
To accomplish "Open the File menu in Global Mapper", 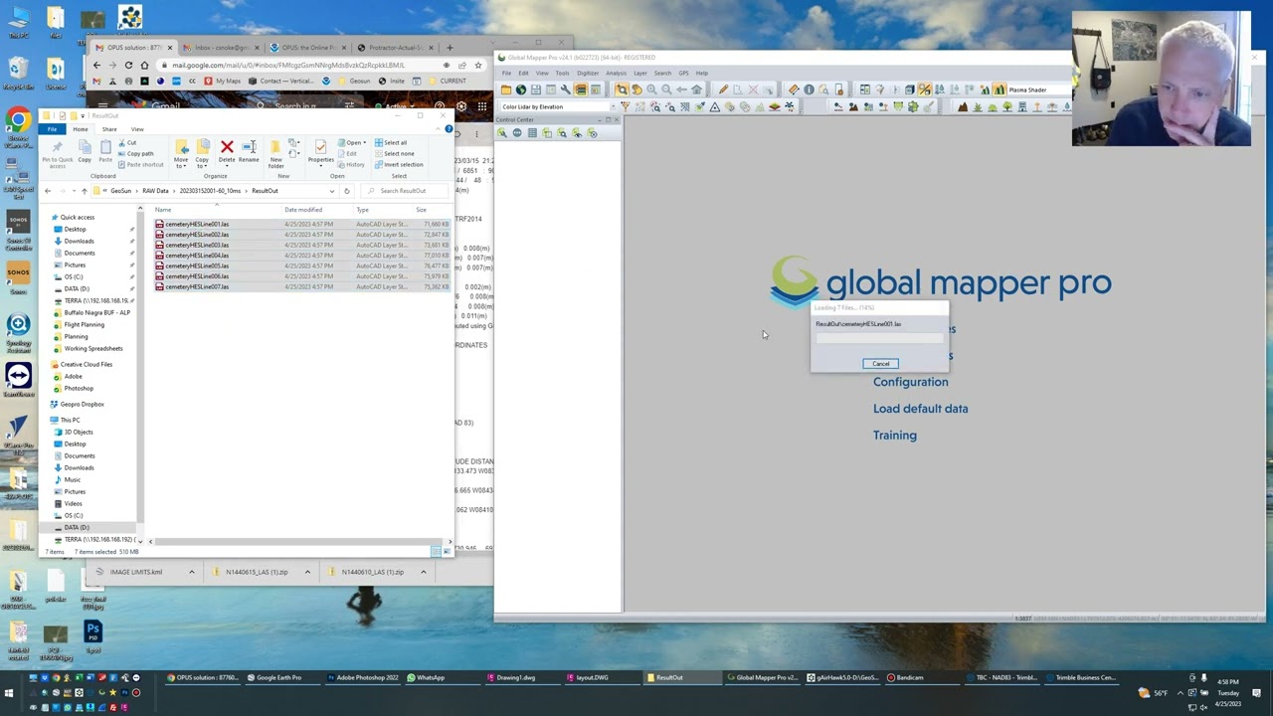I will click(x=506, y=73).
